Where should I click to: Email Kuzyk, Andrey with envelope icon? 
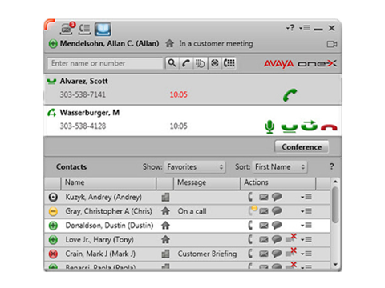coord(264,197)
